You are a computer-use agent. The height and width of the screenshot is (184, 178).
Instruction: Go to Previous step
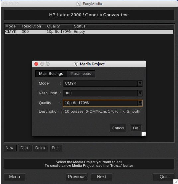click(x=77, y=177)
